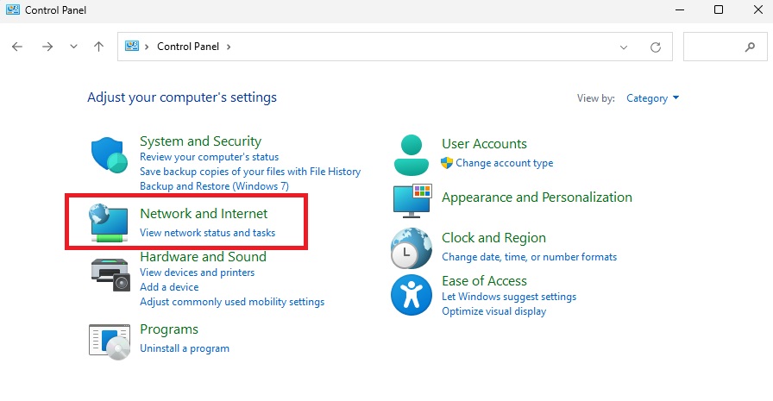Go back with the left arrow

tap(17, 47)
